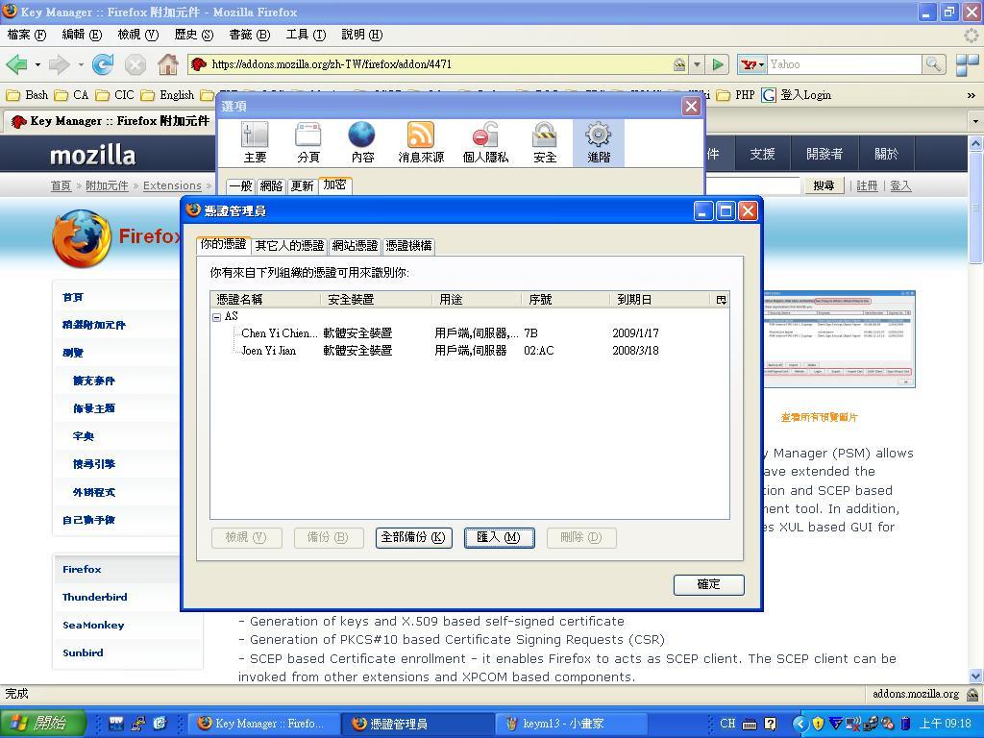
Task: Switch to keym13 taskbar window
Action: pos(571,724)
